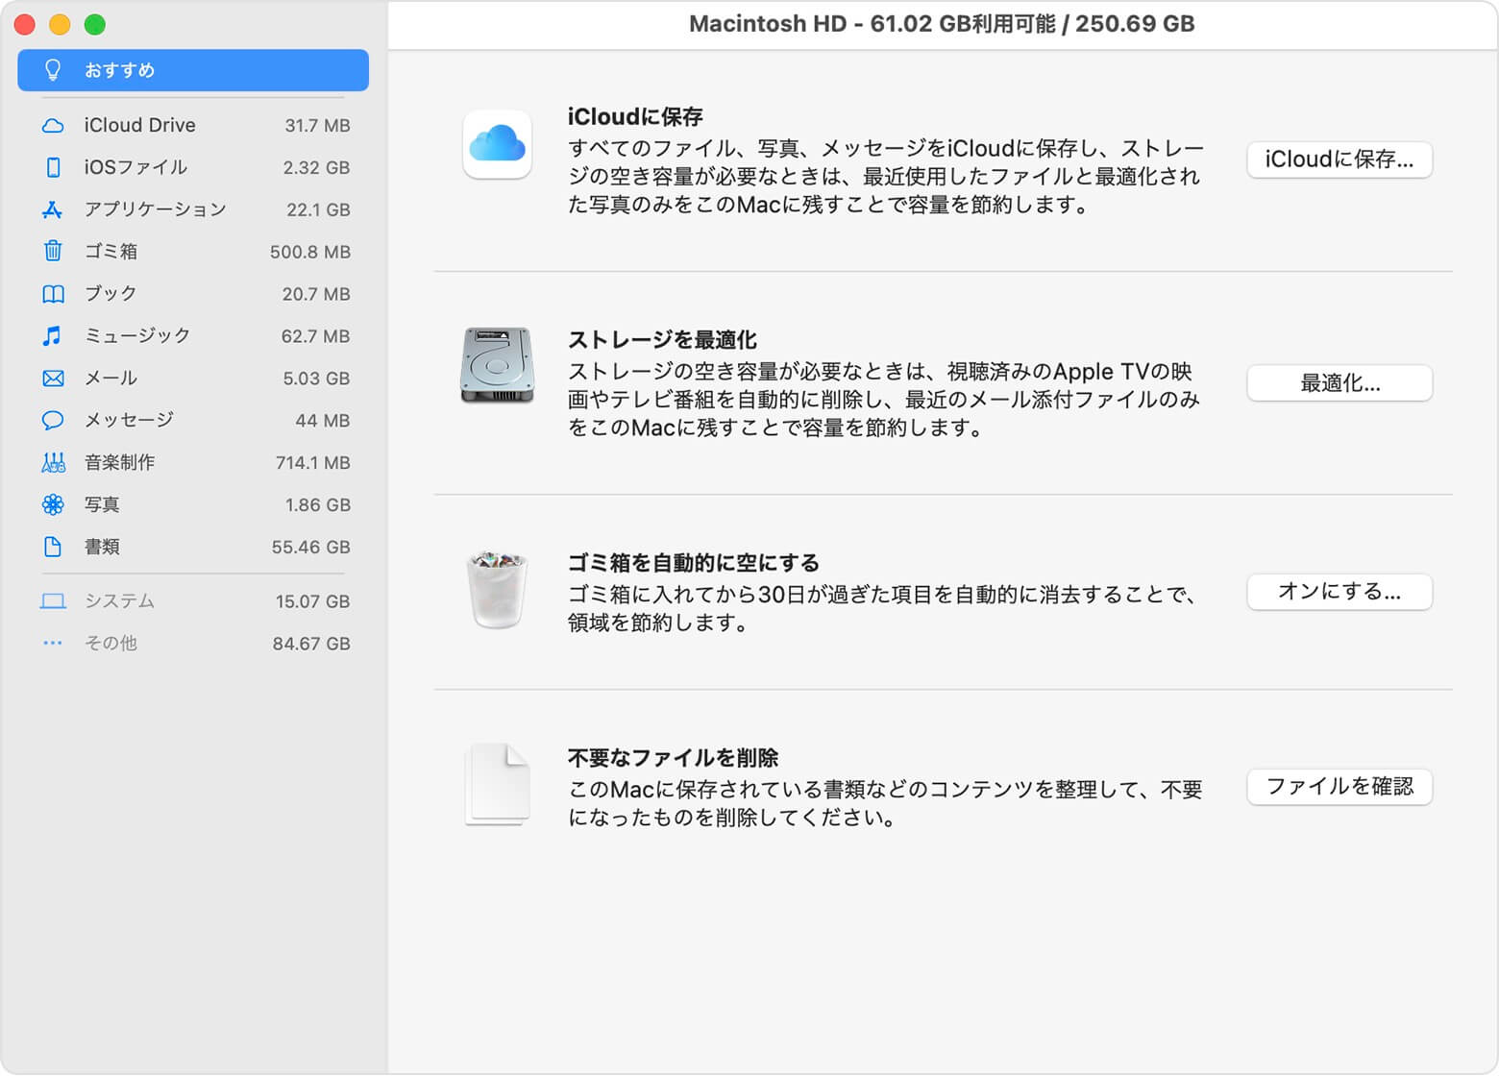1499x1076 pixels.
Task: Select the おすすめ sidebar label
Action: pyautogui.click(x=119, y=70)
